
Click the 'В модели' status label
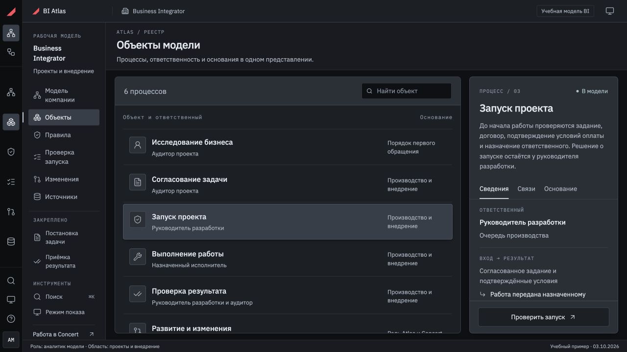tap(592, 91)
